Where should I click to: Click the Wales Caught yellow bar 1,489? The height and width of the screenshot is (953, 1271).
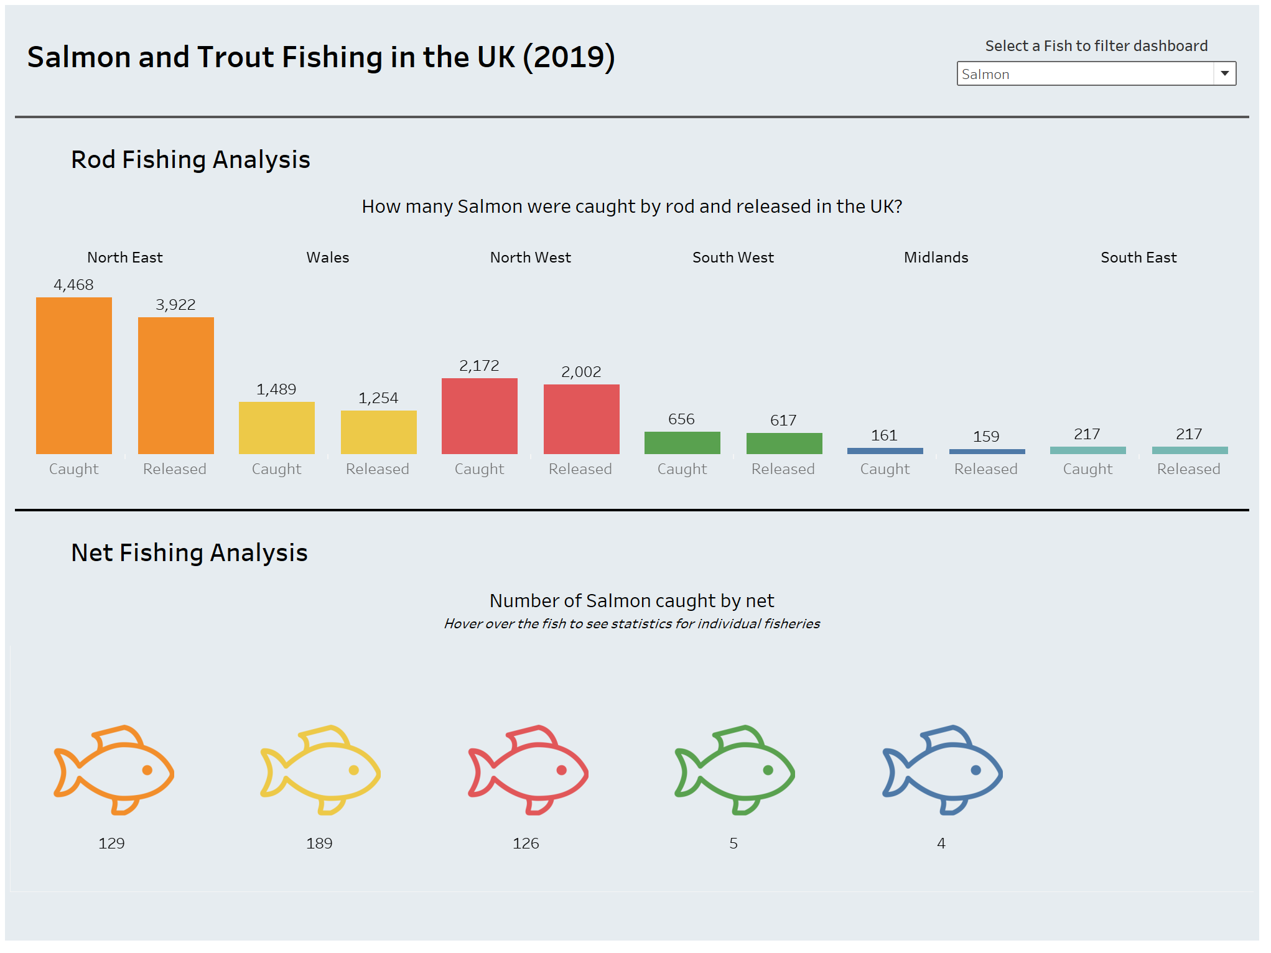pos(277,427)
